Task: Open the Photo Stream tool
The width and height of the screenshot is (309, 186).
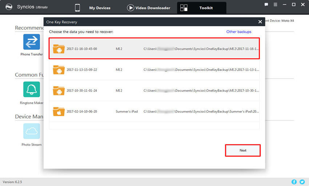Action: 32,131
